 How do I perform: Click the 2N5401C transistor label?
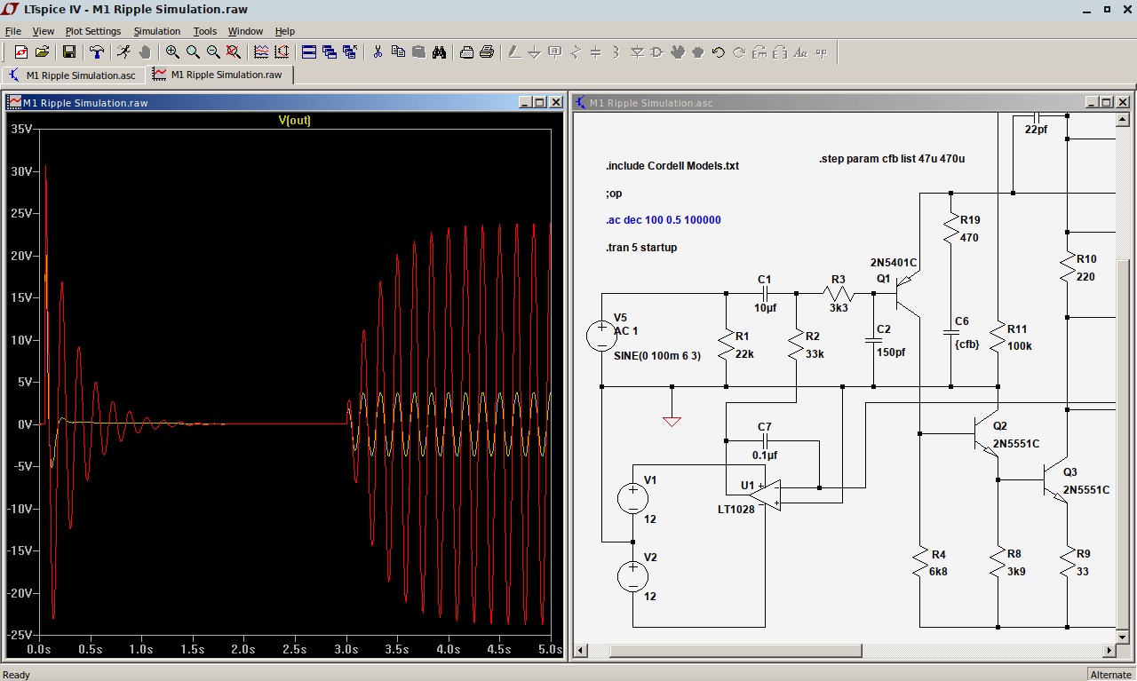[x=894, y=263]
